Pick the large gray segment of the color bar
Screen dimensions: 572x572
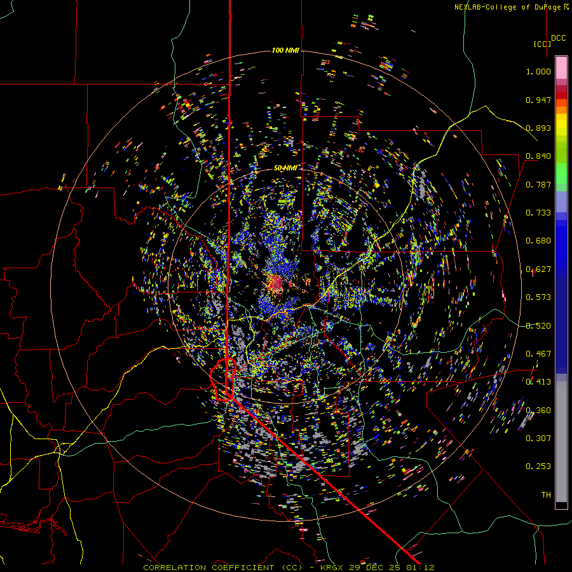561,442
